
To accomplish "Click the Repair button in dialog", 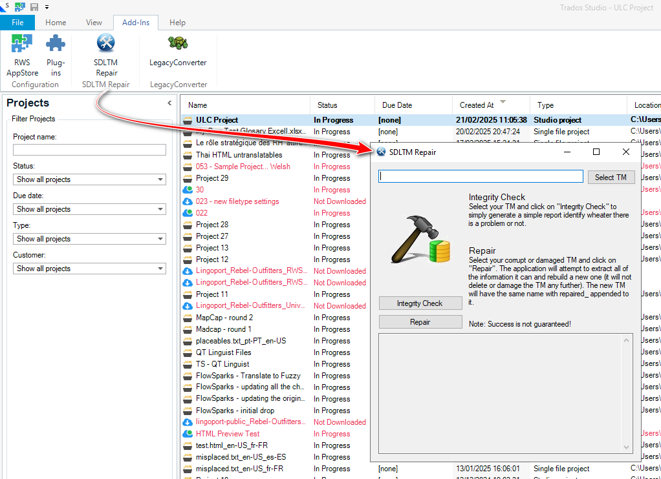I will 420,322.
